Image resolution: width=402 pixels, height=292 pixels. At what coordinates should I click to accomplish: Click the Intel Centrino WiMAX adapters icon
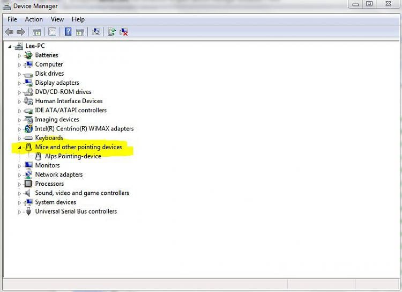point(28,129)
